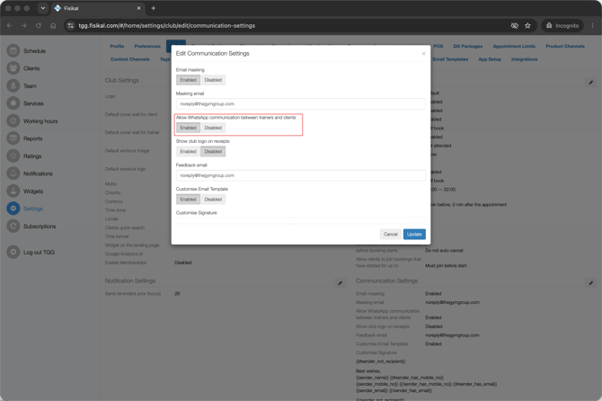Screen dimensions: 602x401
Task: Switch to the Email Templates tab
Action: pos(450,59)
